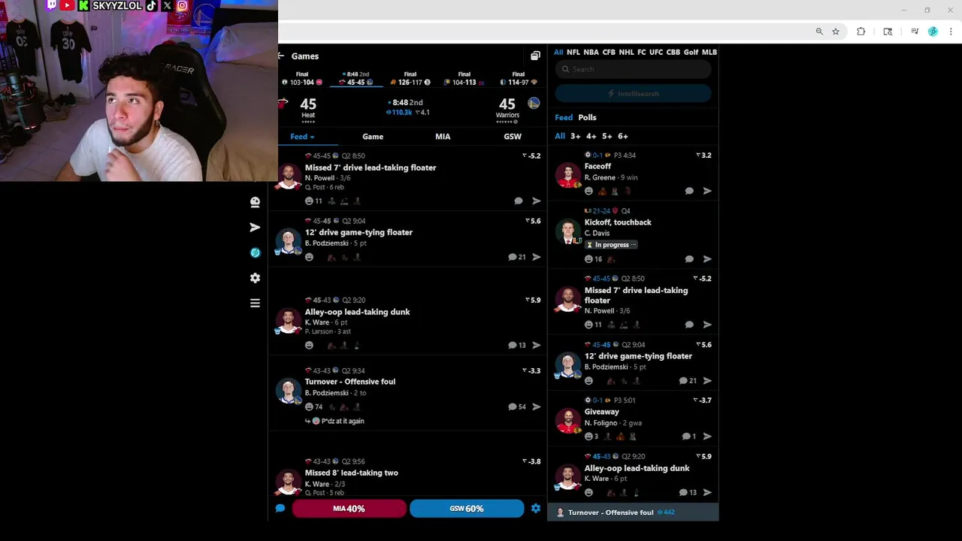
Task: Vote GSW 60% in the poll
Action: (x=467, y=509)
